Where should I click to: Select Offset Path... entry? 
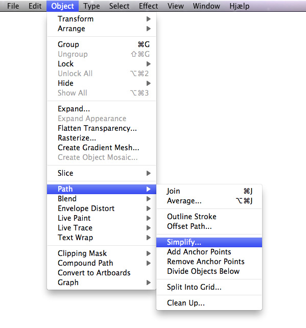(x=209, y=226)
